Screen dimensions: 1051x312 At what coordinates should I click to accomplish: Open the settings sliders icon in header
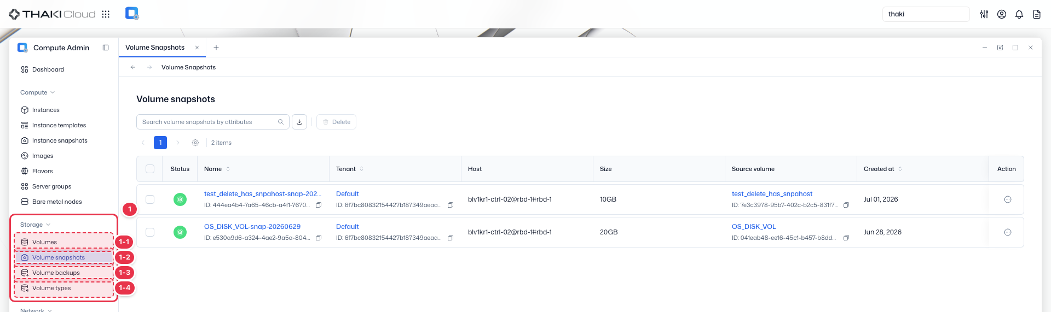(x=984, y=14)
